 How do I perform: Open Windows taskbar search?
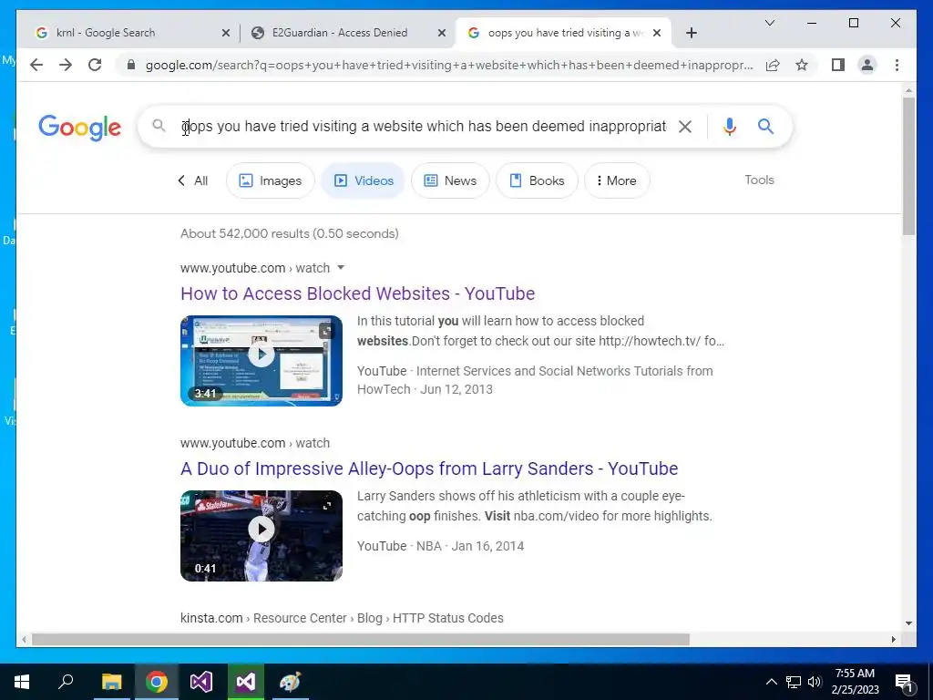pyautogui.click(x=66, y=682)
